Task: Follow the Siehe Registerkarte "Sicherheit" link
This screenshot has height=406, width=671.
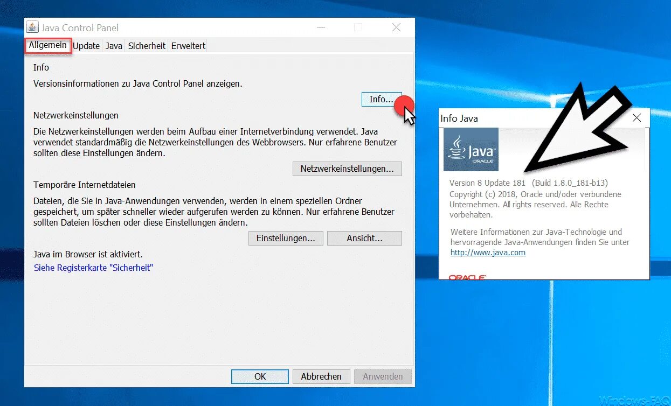Action: click(93, 268)
